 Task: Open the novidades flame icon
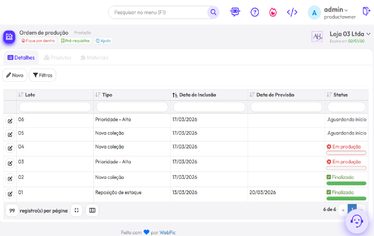(x=273, y=12)
